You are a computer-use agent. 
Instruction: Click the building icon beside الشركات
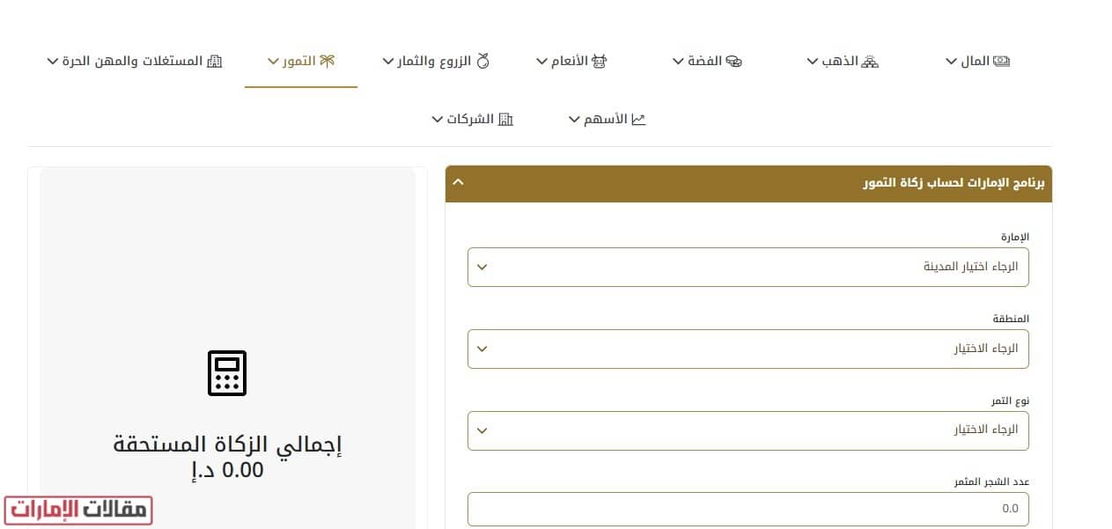503,118
